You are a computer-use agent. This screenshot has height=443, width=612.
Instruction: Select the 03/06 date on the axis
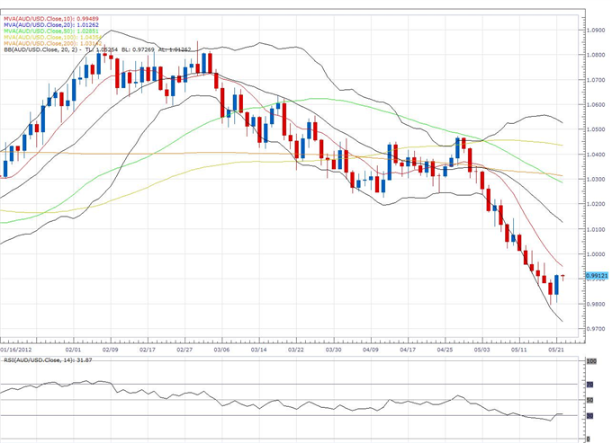(220, 350)
